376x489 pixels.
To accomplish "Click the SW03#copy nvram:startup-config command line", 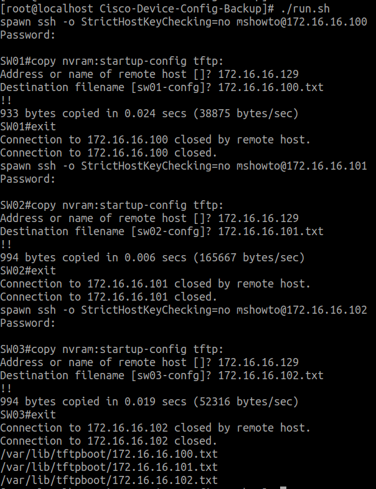I will (112, 349).
